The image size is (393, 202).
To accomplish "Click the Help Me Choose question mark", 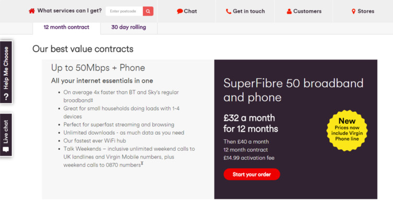I will click(6, 97).
